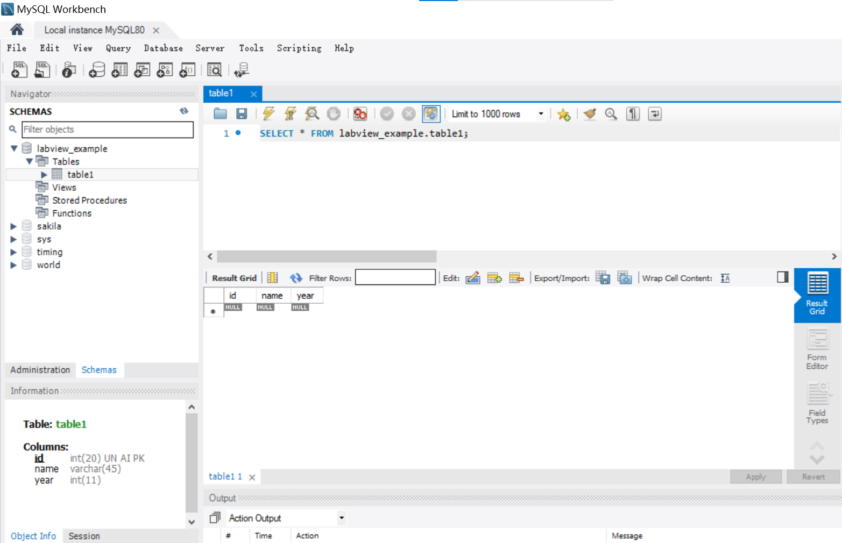Toggle invisible characters display in the editor
This screenshot has width=842, height=543.
(633, 113)
